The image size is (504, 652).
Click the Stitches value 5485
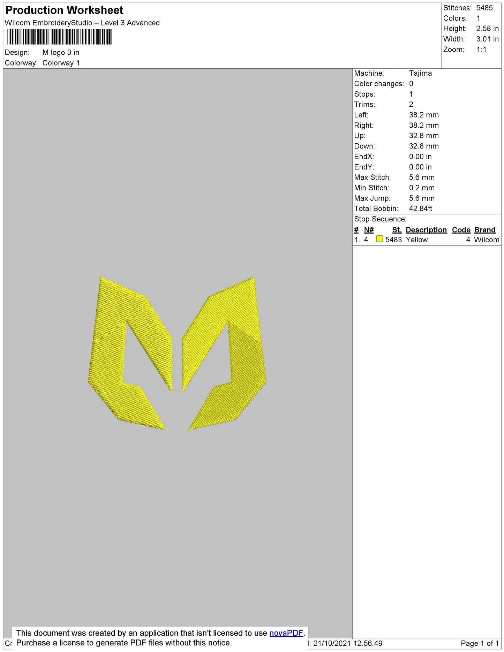tap(484, 8)
